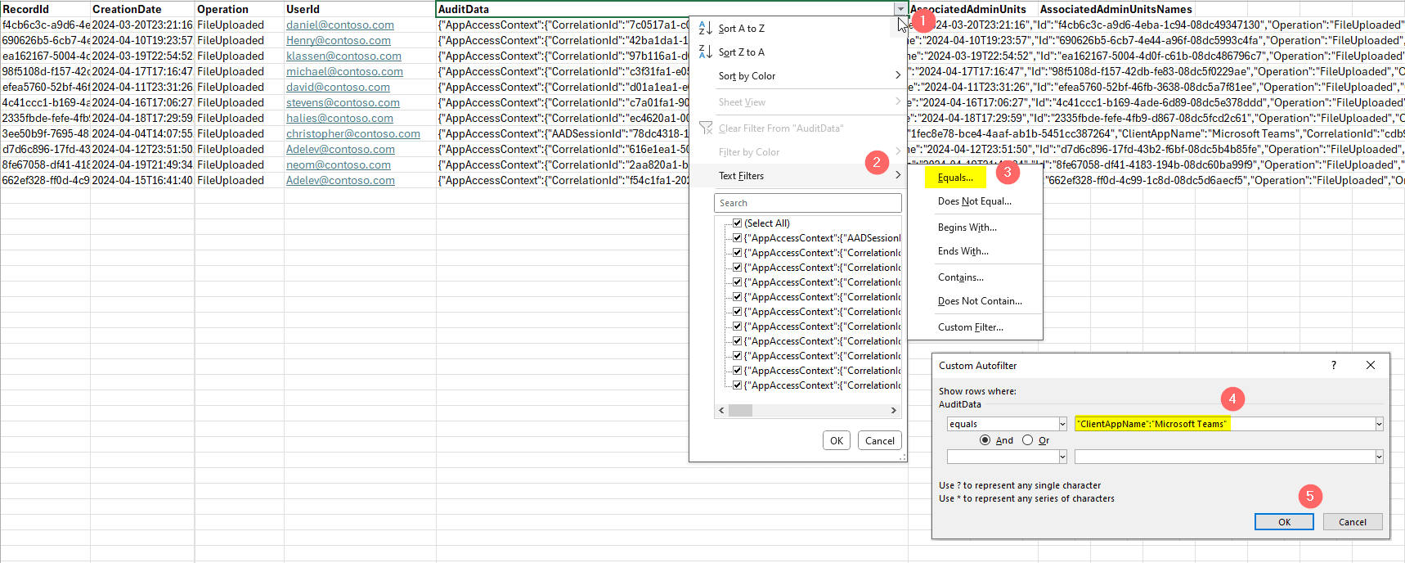Click the Sort A to Z icon

[705, 29]
